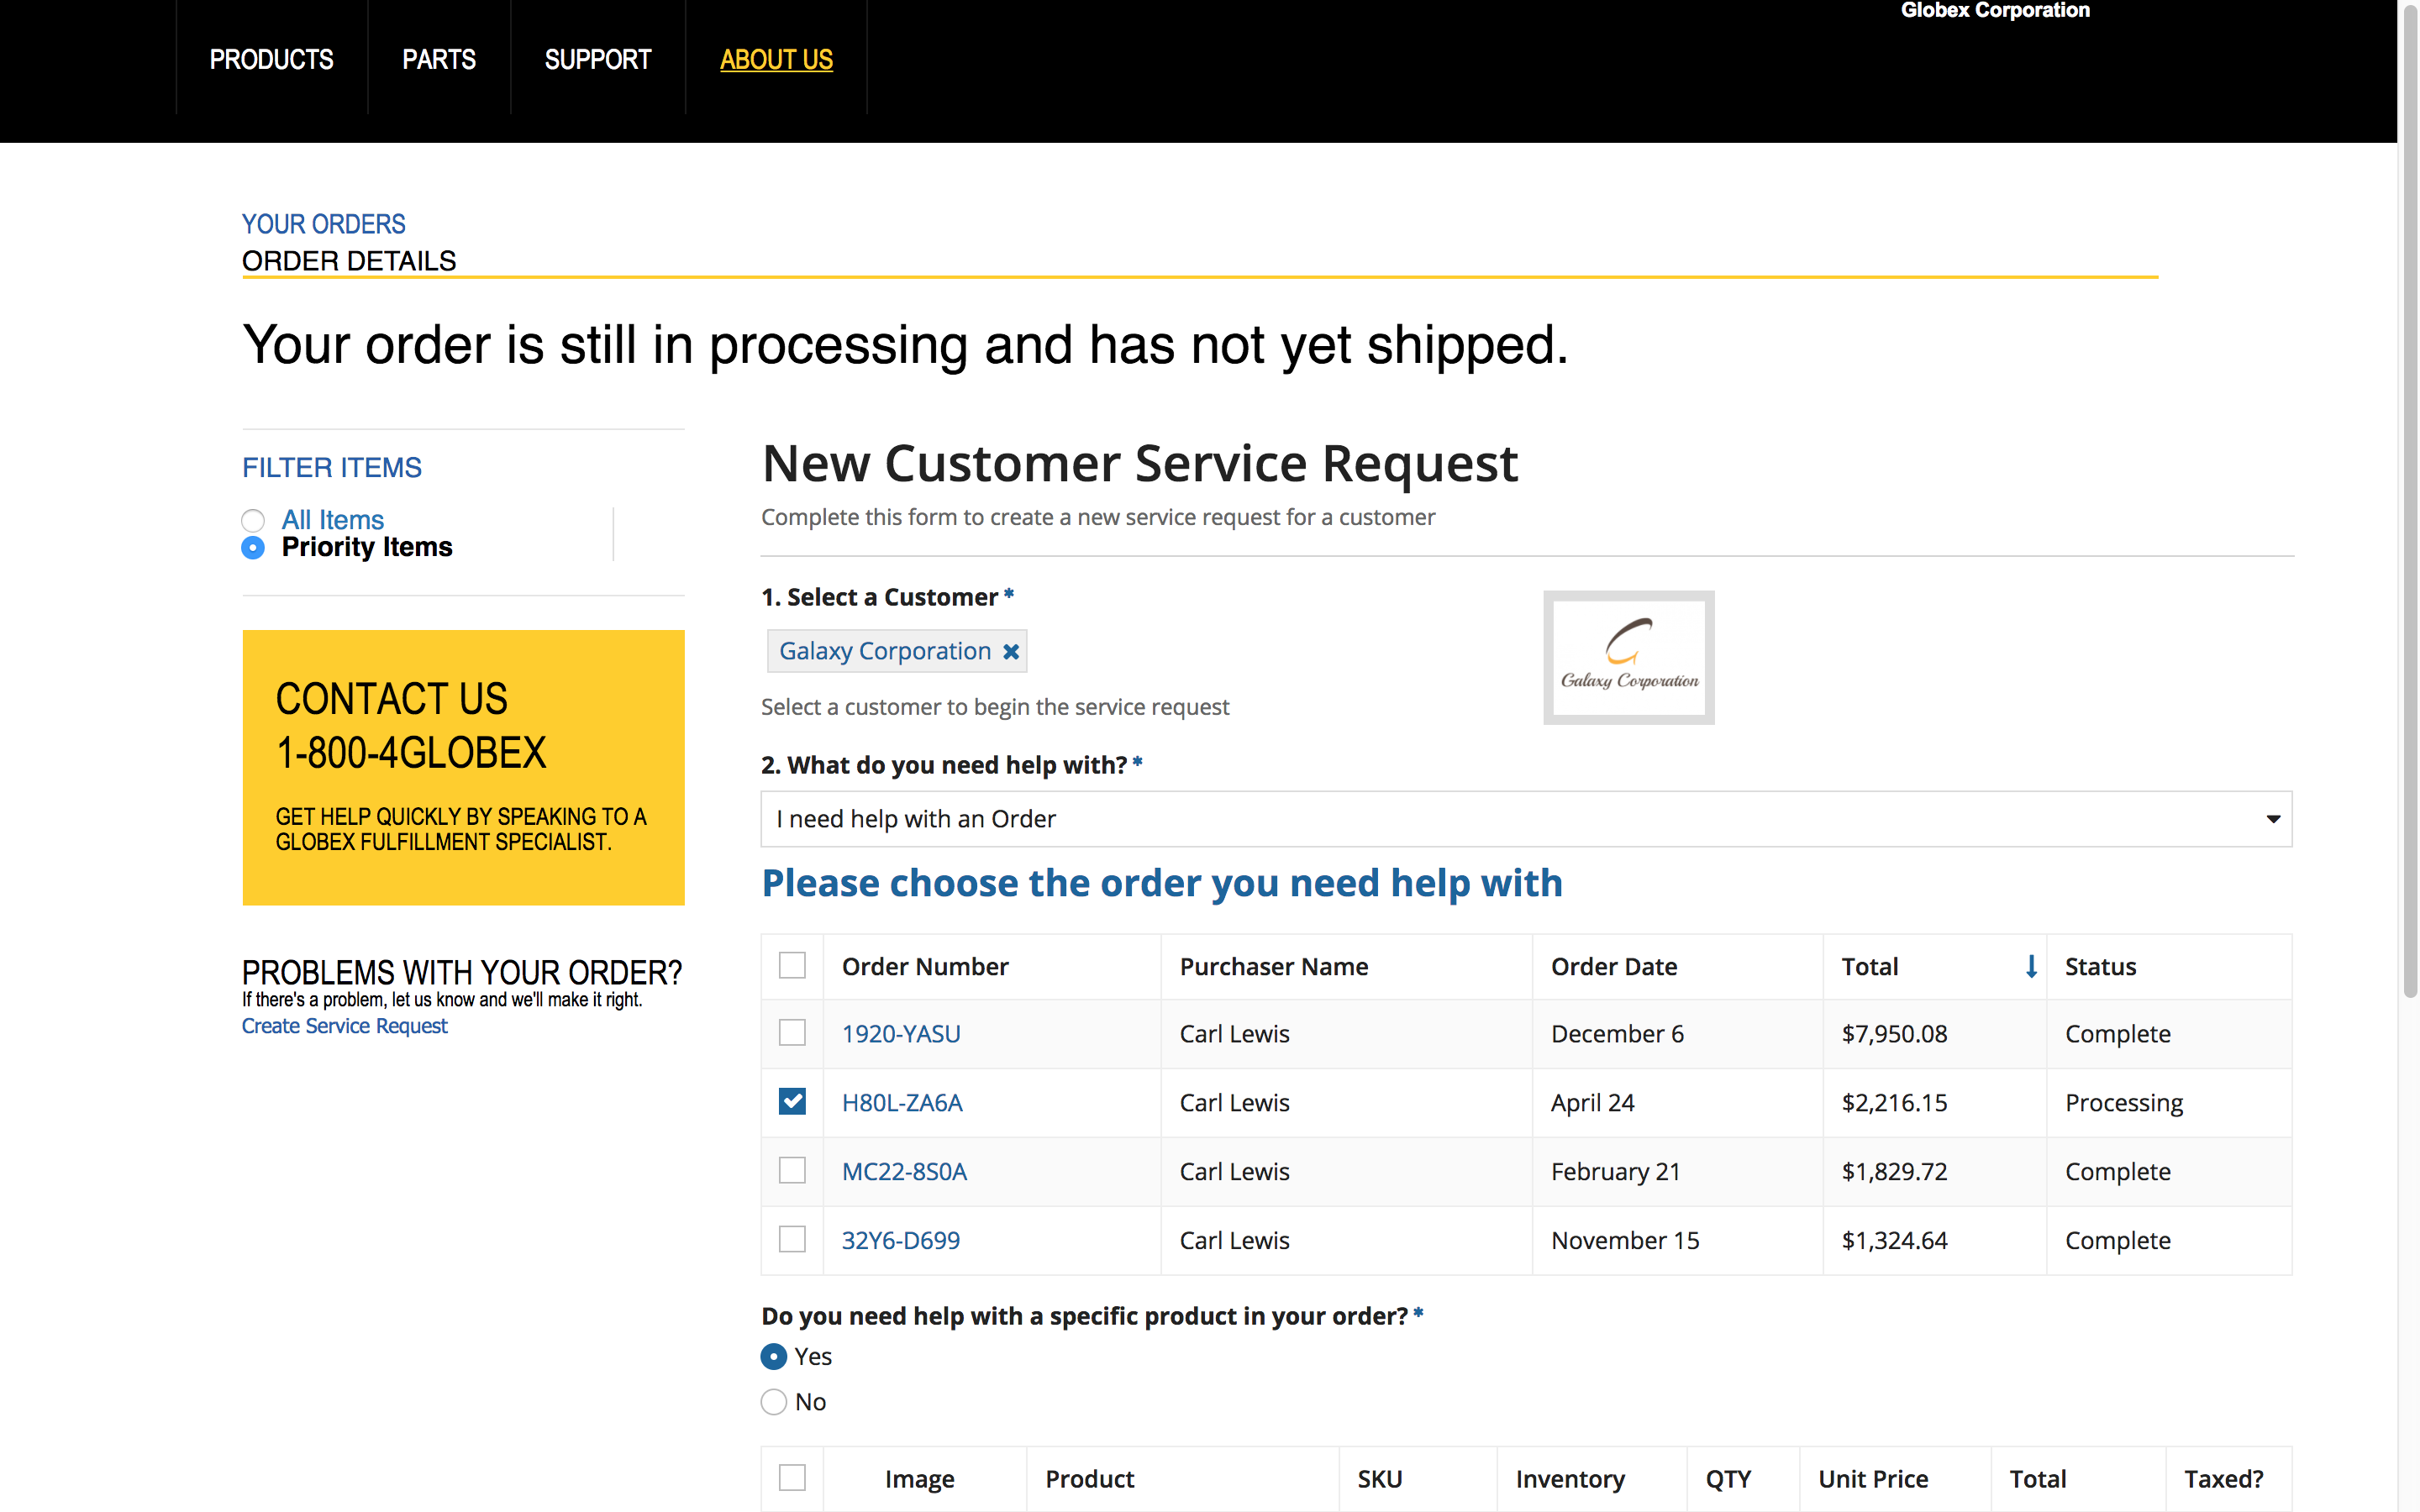Click the sort descending icon on Total column

2026,967
